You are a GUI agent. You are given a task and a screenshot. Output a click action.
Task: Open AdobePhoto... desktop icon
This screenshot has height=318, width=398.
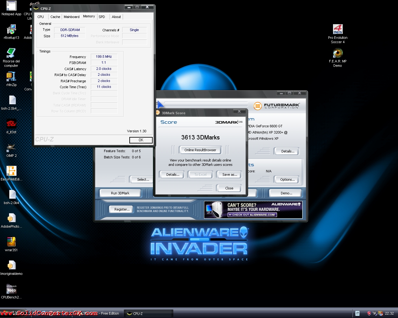tap(11, 221)
